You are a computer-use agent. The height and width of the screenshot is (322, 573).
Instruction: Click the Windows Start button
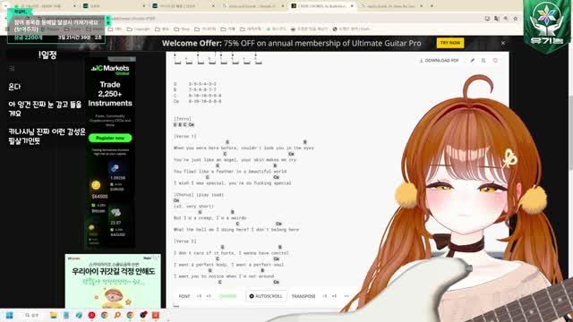[x=10, y=315]
